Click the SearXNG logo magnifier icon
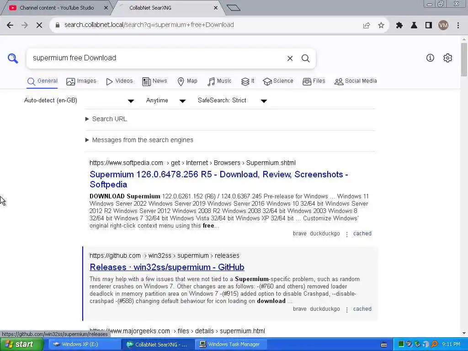The image size is (468, 351). [13, 58]
